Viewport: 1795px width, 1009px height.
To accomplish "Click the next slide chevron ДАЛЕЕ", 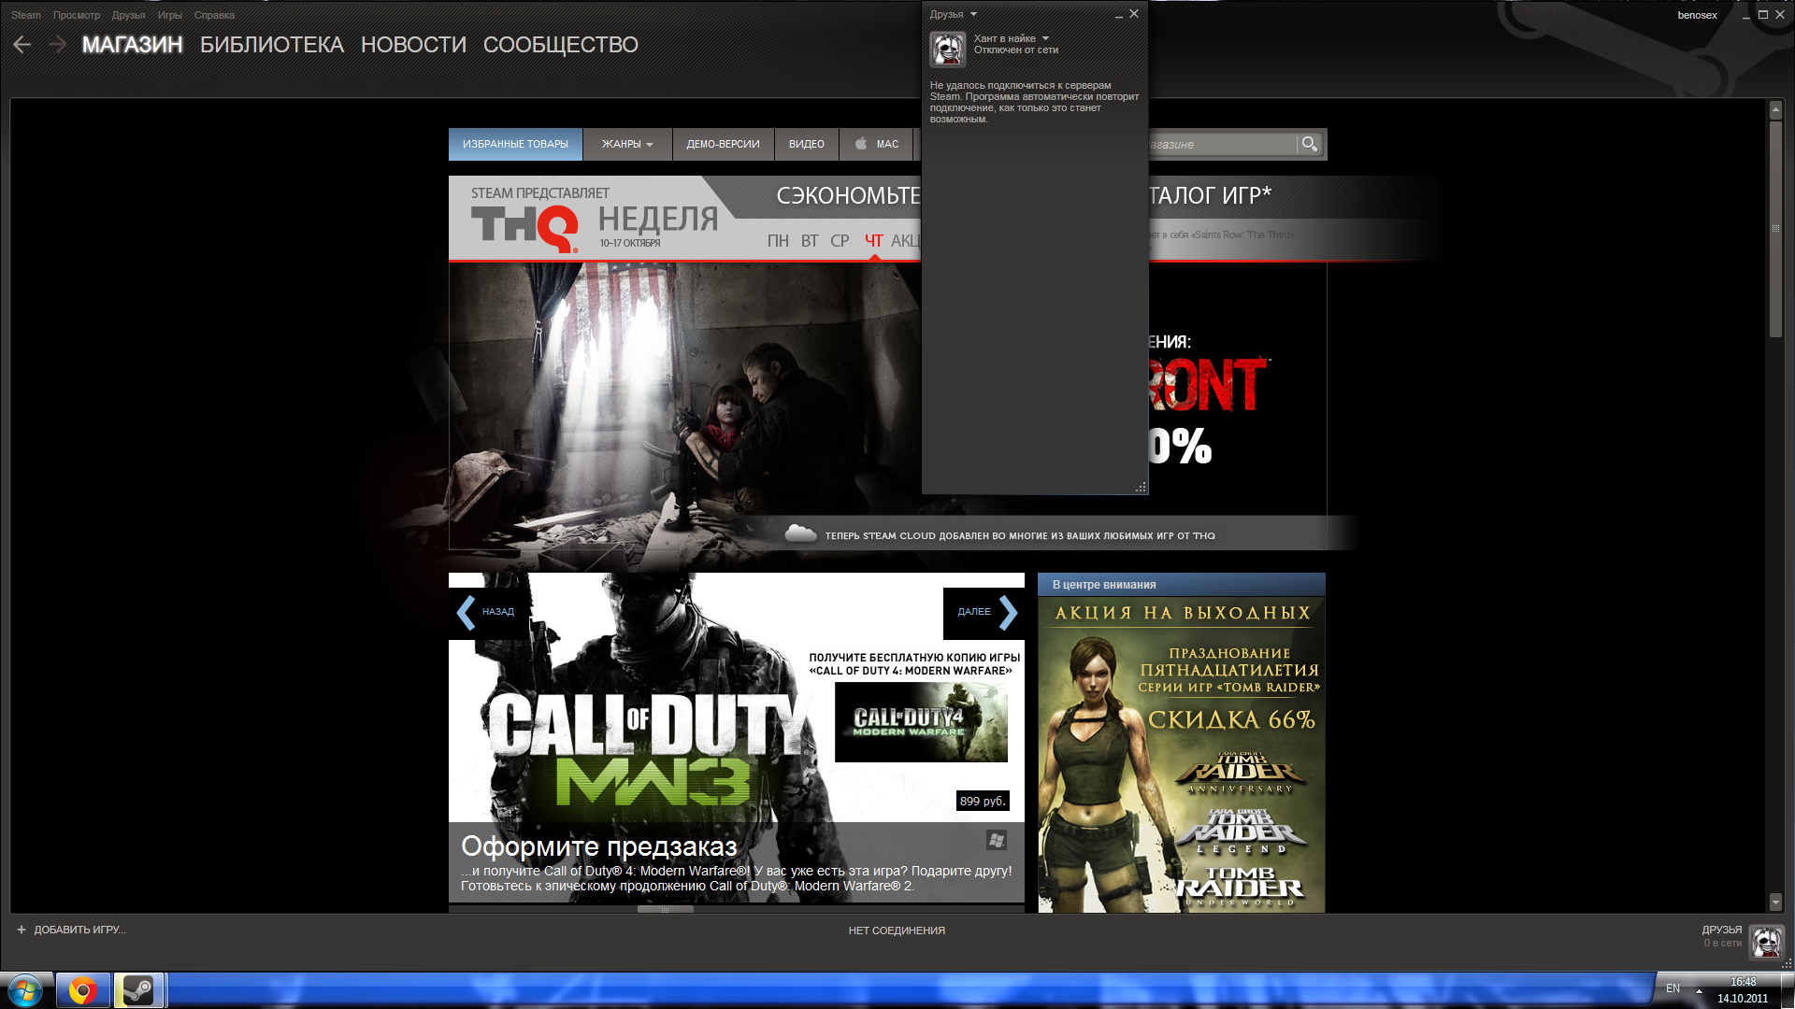I will (x=1008, y=612).
